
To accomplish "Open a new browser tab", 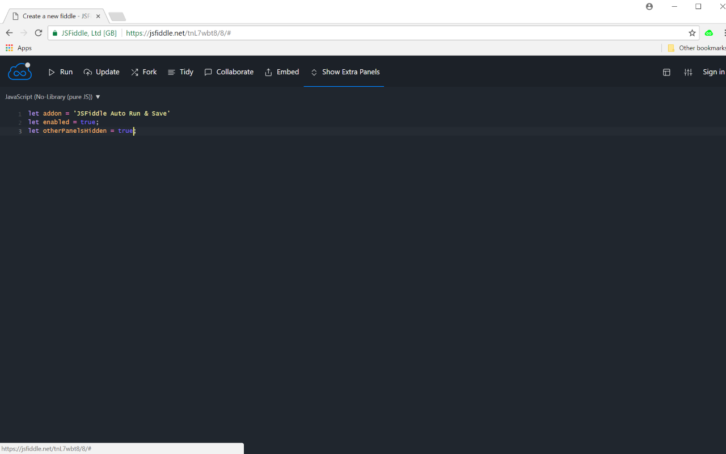I will (117, 16).
